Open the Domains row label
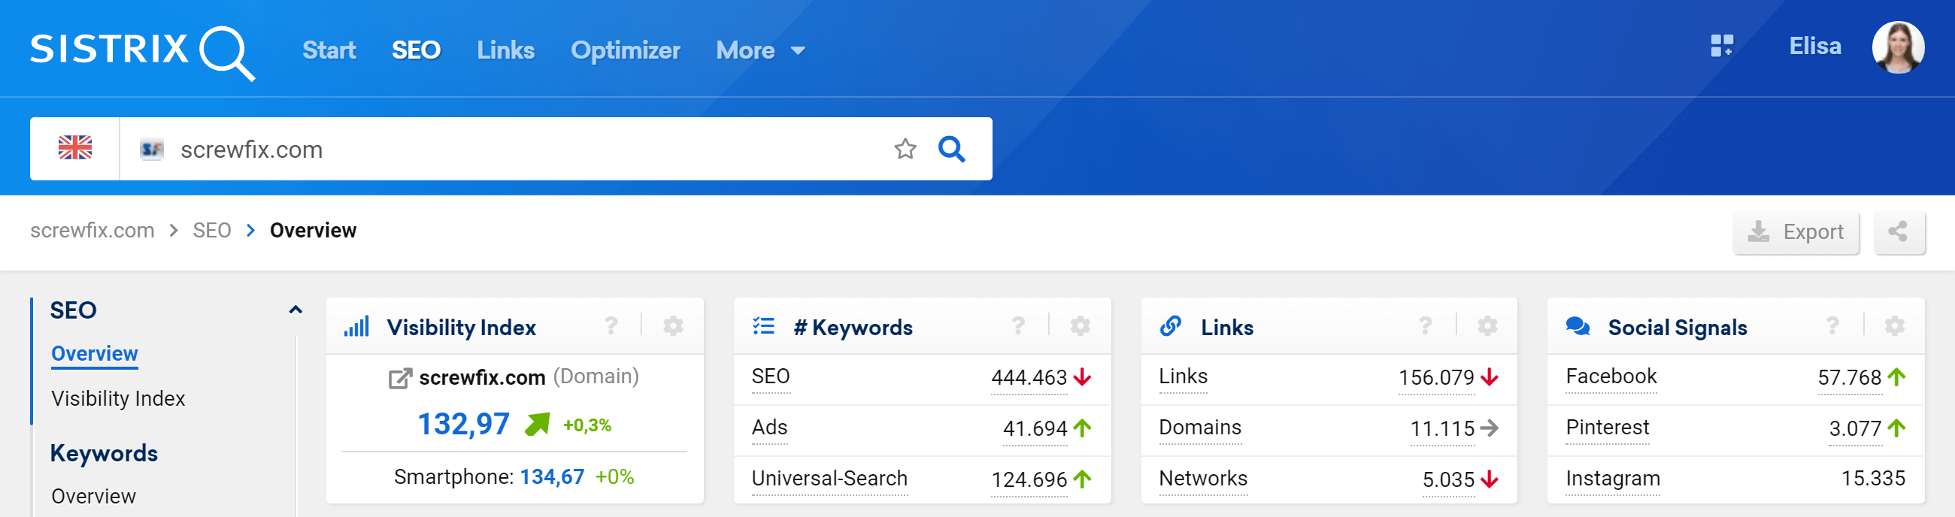The image size is (1955, 517). (x=1200, y=428)
